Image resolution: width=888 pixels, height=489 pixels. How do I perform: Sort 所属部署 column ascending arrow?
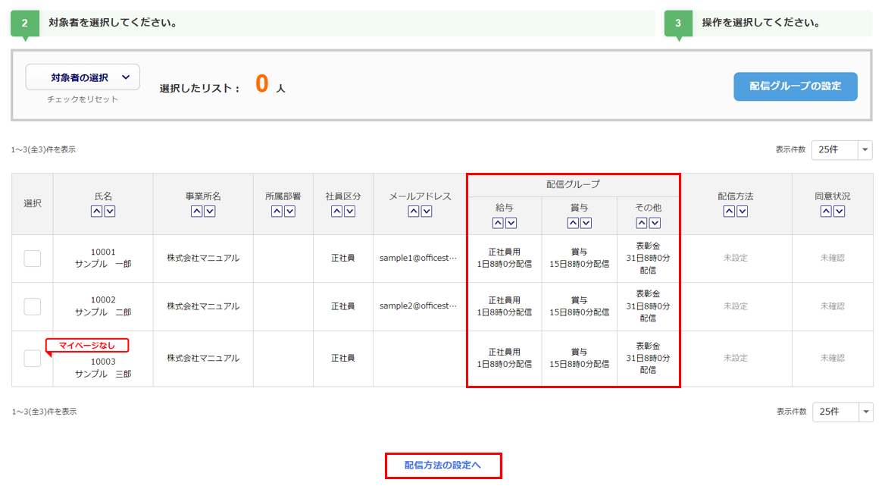pos(277,212)
